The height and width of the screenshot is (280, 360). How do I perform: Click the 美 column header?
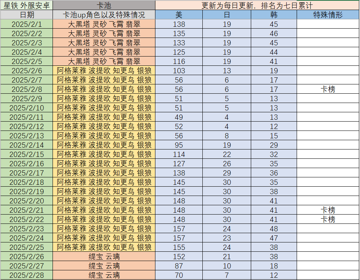(179, 15)
